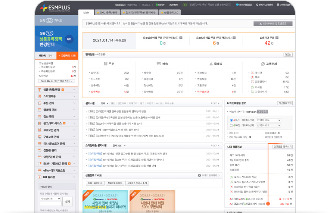Viewport: 330px width, 213px height.
Task: Click the 클레임 관리 sidebar icon
Action: click(39, 110)
